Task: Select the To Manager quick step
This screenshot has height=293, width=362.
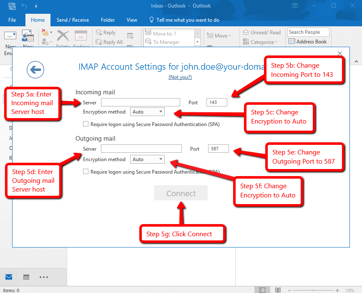Action: pyautogui.click(x=169, y=42)
